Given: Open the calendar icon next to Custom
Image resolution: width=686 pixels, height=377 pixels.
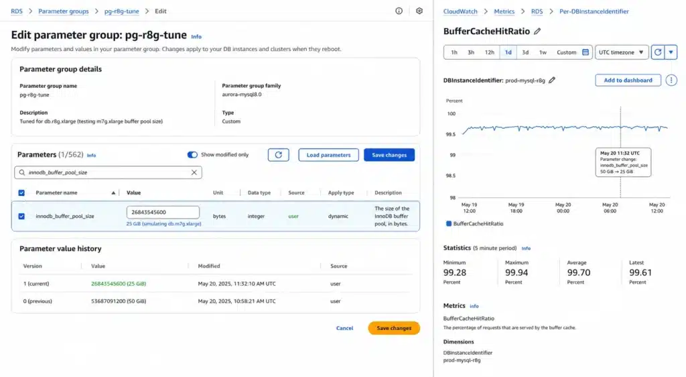Looking at the screenshot, I should point(586,52).
